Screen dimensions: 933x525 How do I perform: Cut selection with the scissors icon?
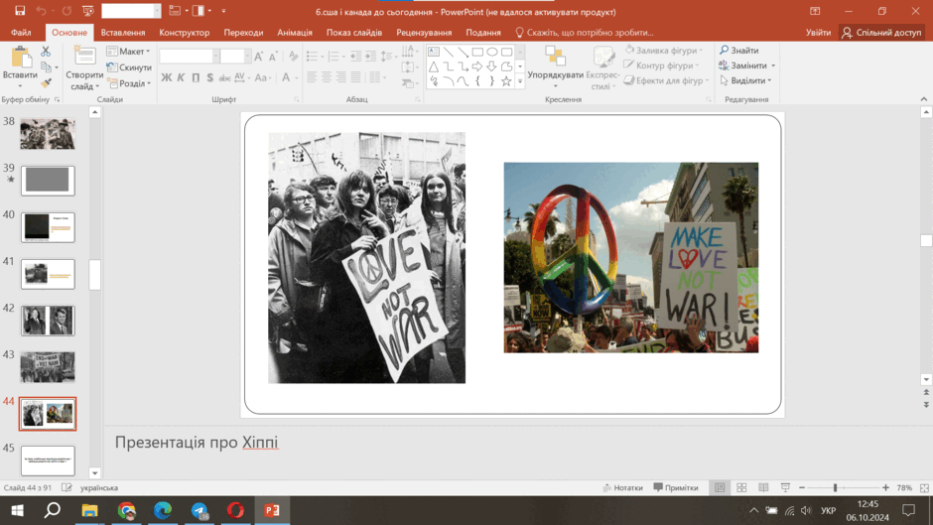coord(46,52)
